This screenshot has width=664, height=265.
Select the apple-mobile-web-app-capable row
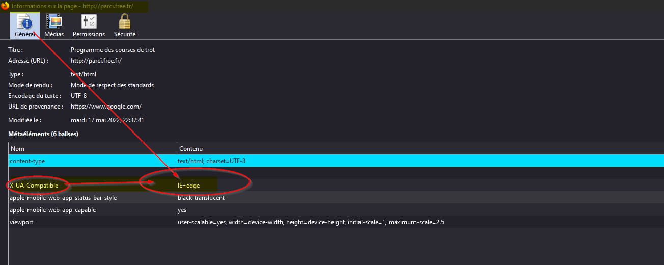coord(336,210)
